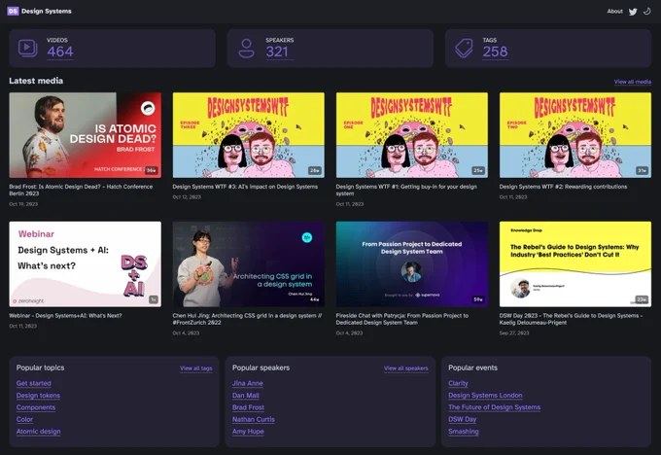The height and width of the screenshot is (455, 661).
Task: Click the Popular speakers heading
Action: (261, 367)
